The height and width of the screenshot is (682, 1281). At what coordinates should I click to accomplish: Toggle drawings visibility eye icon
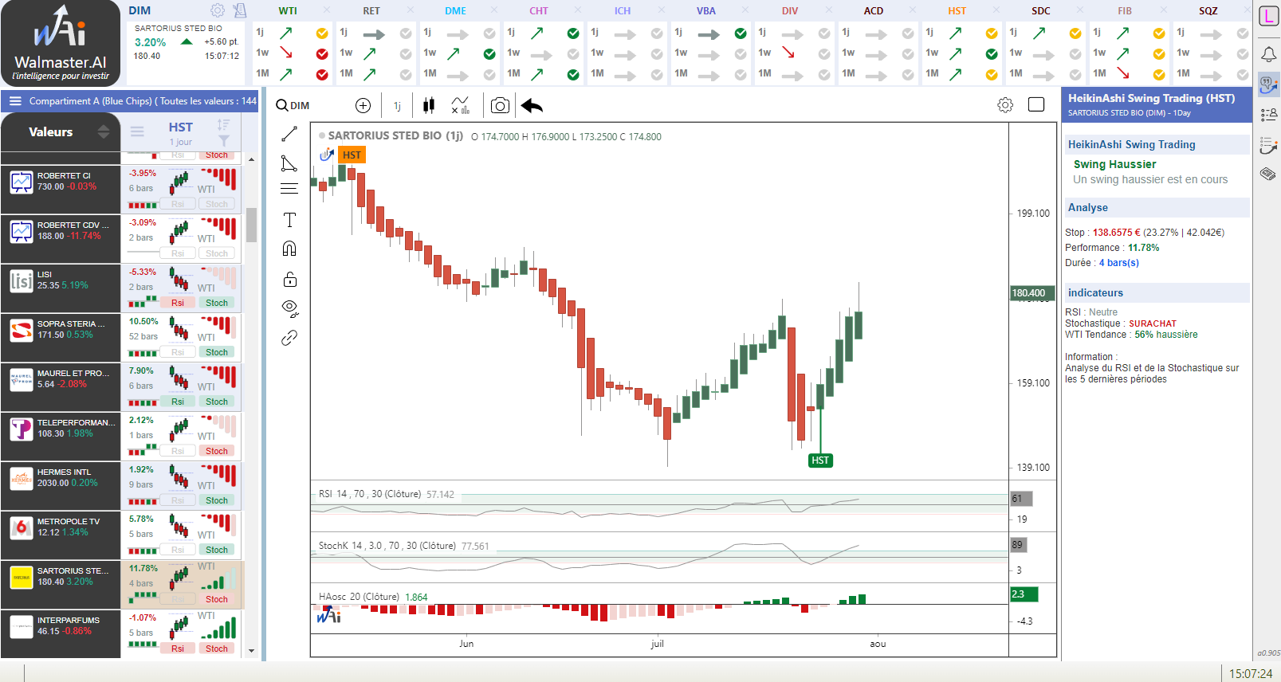click(x=290, y=308)
